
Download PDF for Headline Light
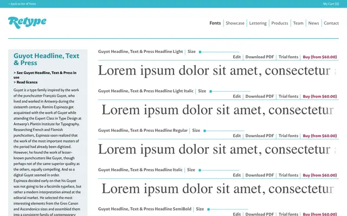point(260,57)
